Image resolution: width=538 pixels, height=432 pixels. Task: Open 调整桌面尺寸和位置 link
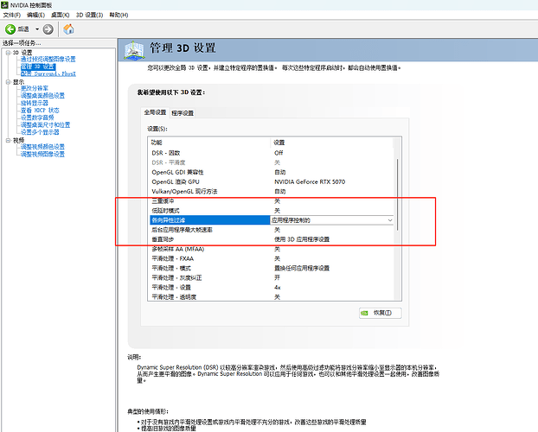click(45, 124)
